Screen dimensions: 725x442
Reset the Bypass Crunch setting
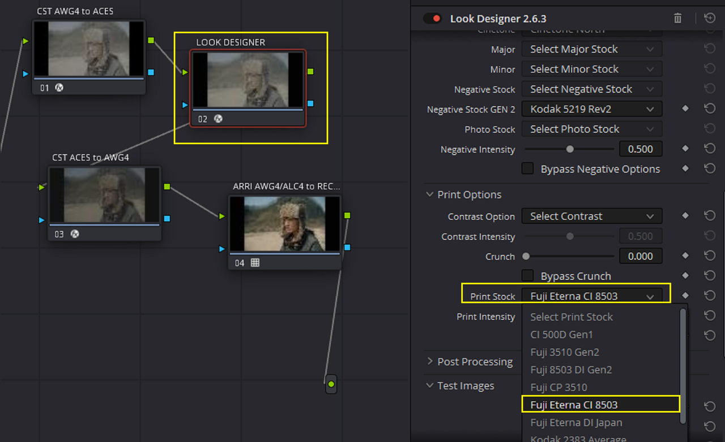[710, 276]
